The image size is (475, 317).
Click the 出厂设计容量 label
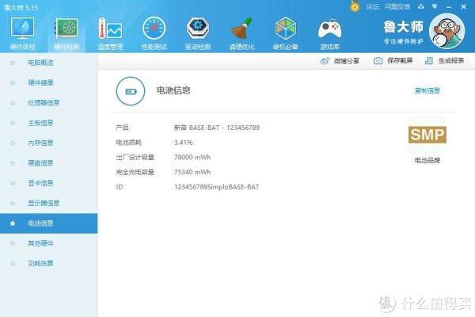(135, 157)
